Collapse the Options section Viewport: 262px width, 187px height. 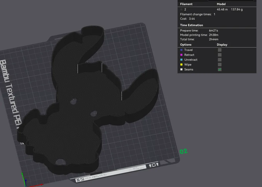click(x=185, y=45)
